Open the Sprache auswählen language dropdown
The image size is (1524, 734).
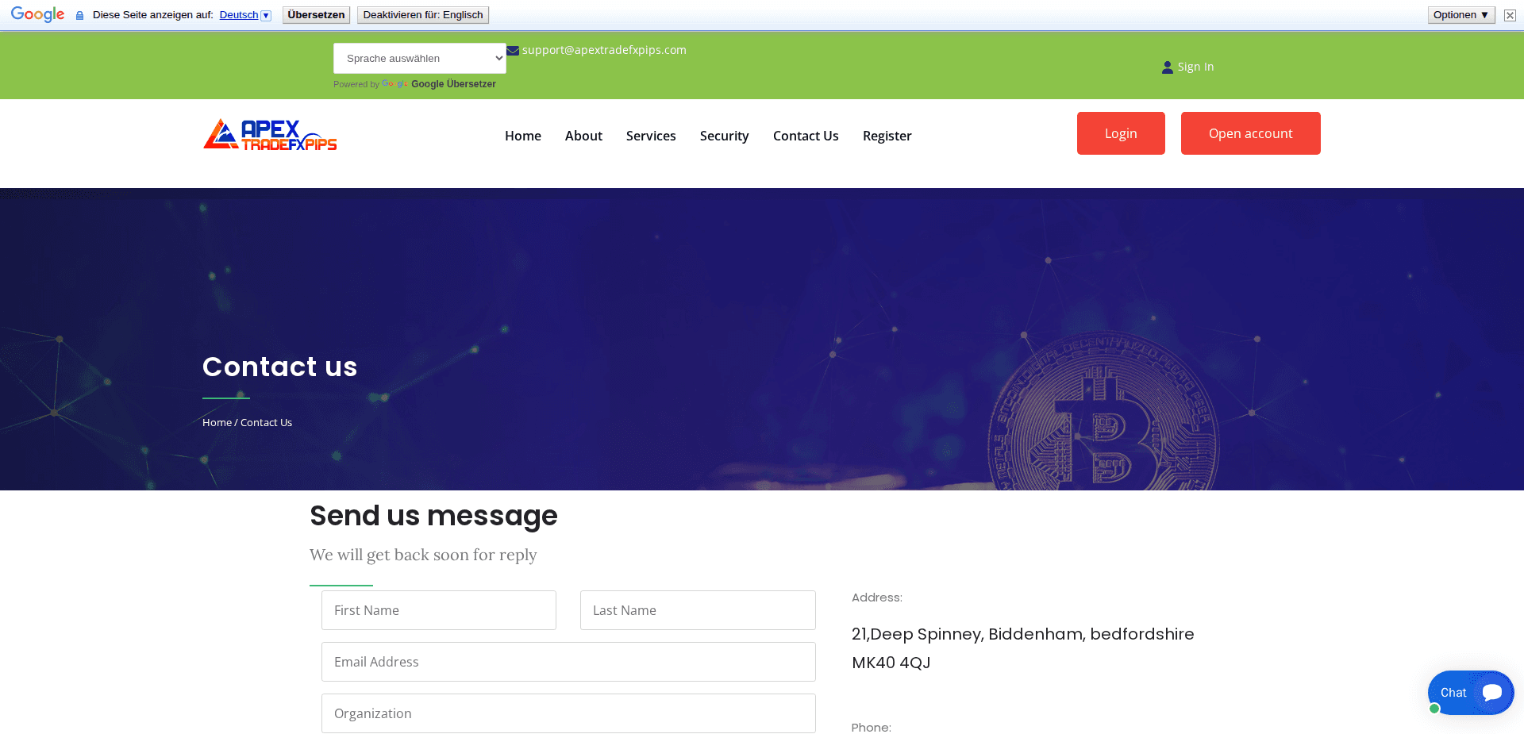419,58
